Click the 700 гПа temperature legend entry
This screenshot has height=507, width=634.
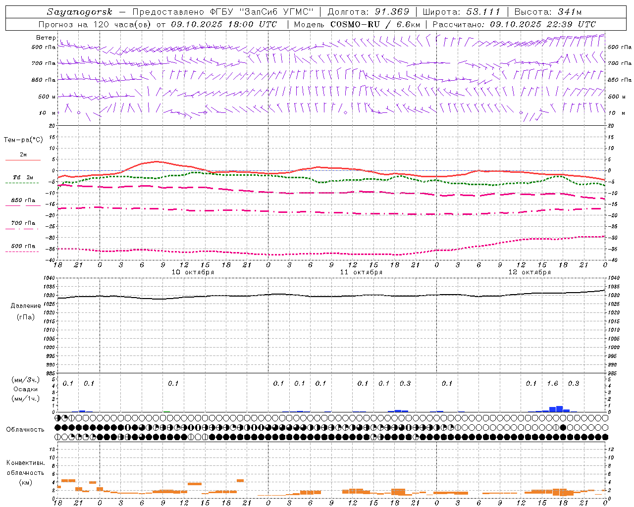pos(23,223)
